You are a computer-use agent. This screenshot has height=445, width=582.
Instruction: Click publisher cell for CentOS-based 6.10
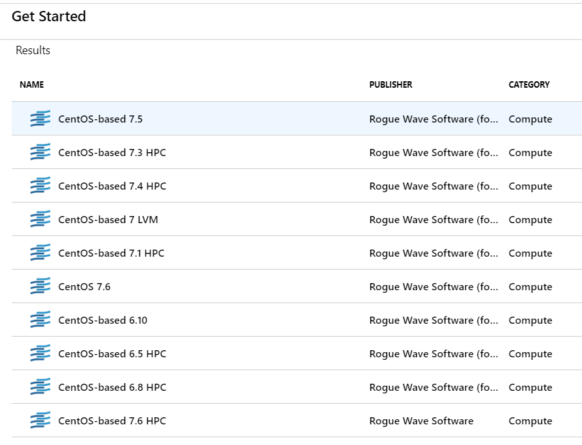[x=434, y=321]
